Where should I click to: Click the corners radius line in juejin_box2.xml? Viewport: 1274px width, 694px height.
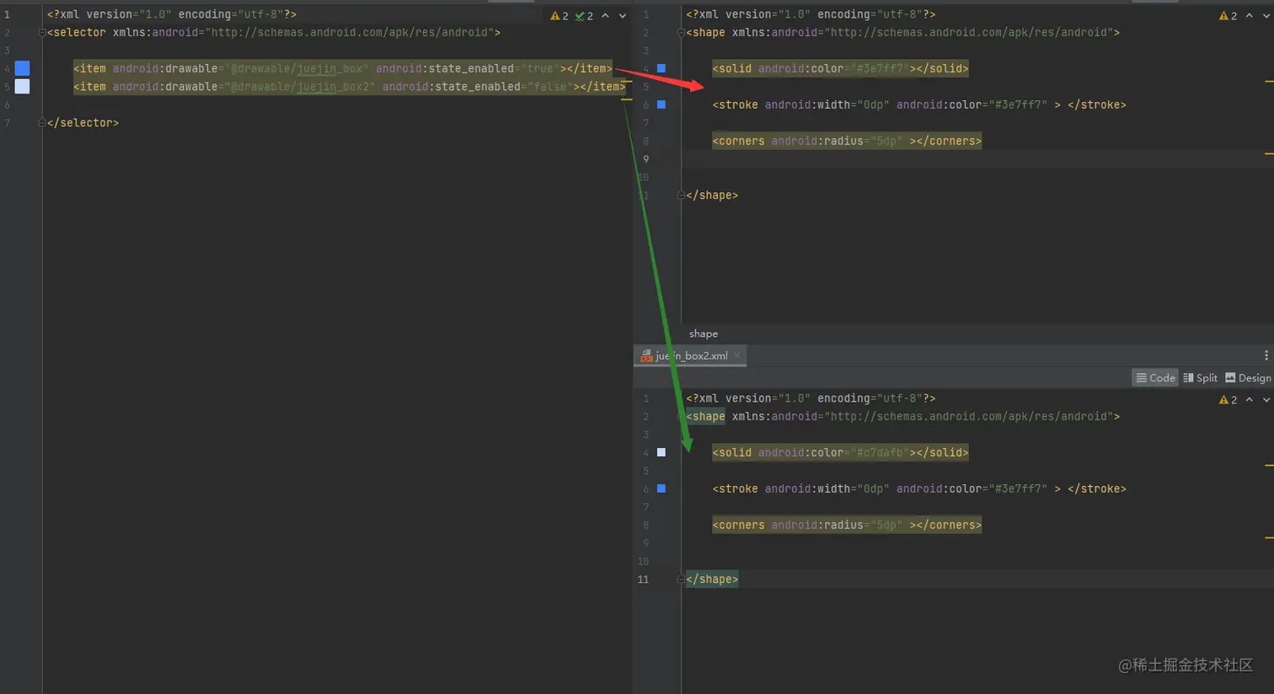[x=847, y=525]
